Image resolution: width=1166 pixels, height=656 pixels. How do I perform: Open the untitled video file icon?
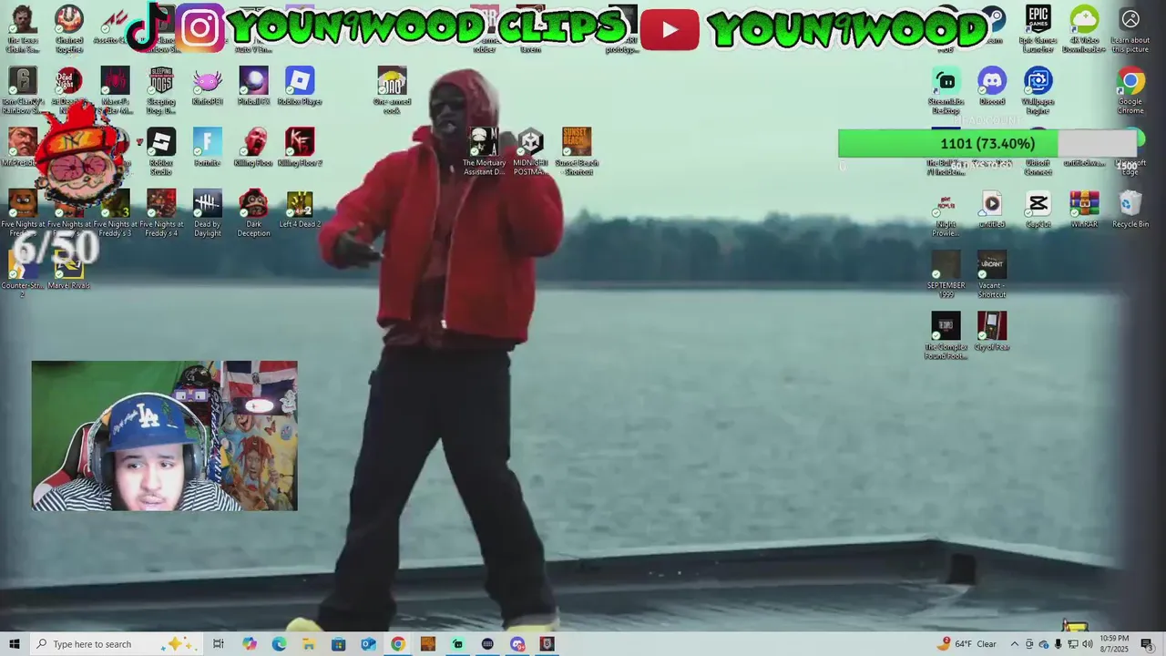[991, 209]
